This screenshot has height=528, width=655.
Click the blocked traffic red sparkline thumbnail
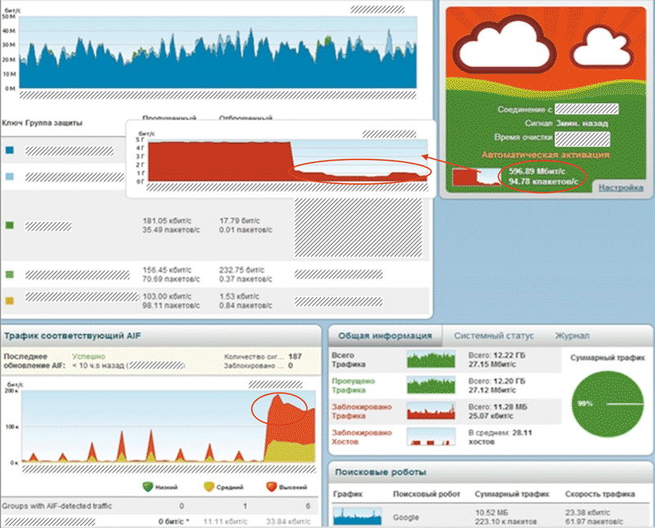coord(431,411)
